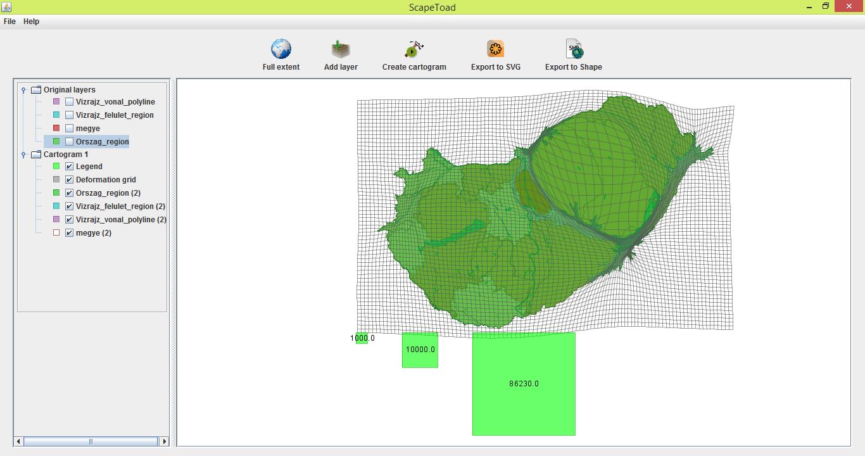Click the 1000.0 legend square
Screen dimensions: 865x456
(362, 338)
